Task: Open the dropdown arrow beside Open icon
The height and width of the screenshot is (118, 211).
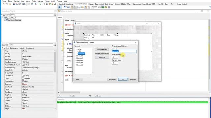Action: coord(12,4)
